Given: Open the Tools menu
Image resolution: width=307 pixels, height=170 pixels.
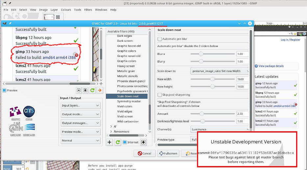Looking at the screenshot, I should 78,10.
